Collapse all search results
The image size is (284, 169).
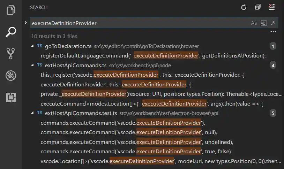point(257,7)
